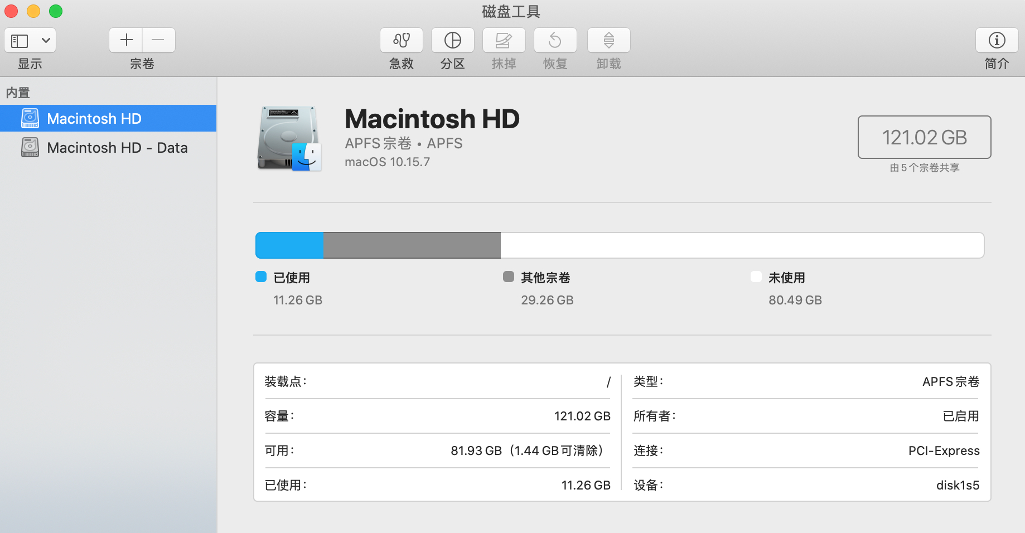Remove volume with the minus button
This screenshot has height=533, width=1025.
tap(158, 40)
